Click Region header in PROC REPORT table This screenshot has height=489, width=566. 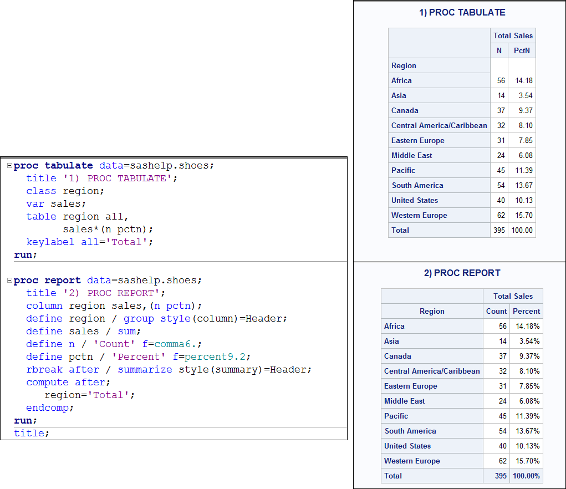pos(432,311)
